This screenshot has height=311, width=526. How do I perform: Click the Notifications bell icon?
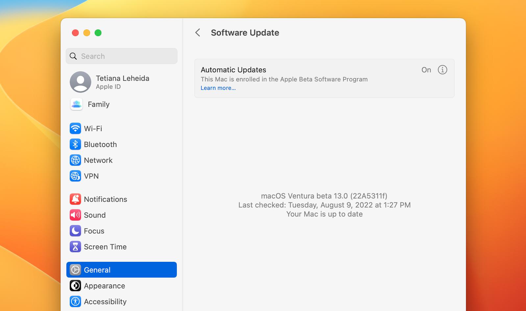(75, 199)
